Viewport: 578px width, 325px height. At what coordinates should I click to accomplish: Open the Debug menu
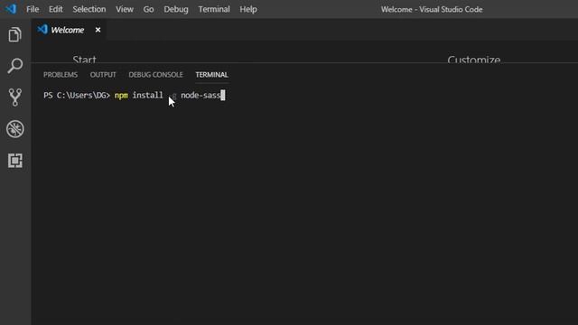[176, 9]
